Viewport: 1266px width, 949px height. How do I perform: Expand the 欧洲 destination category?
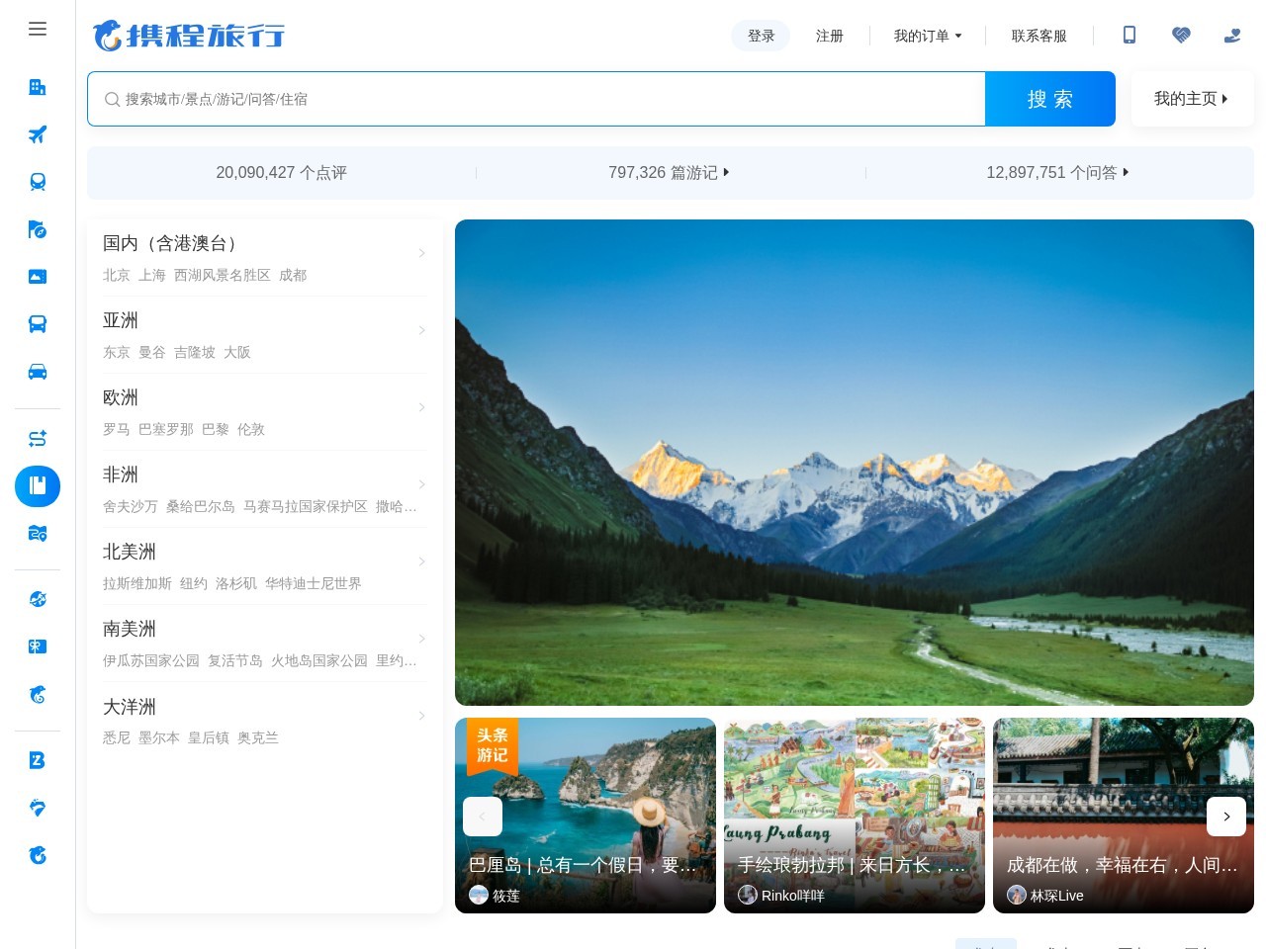[x=264, y=411]
